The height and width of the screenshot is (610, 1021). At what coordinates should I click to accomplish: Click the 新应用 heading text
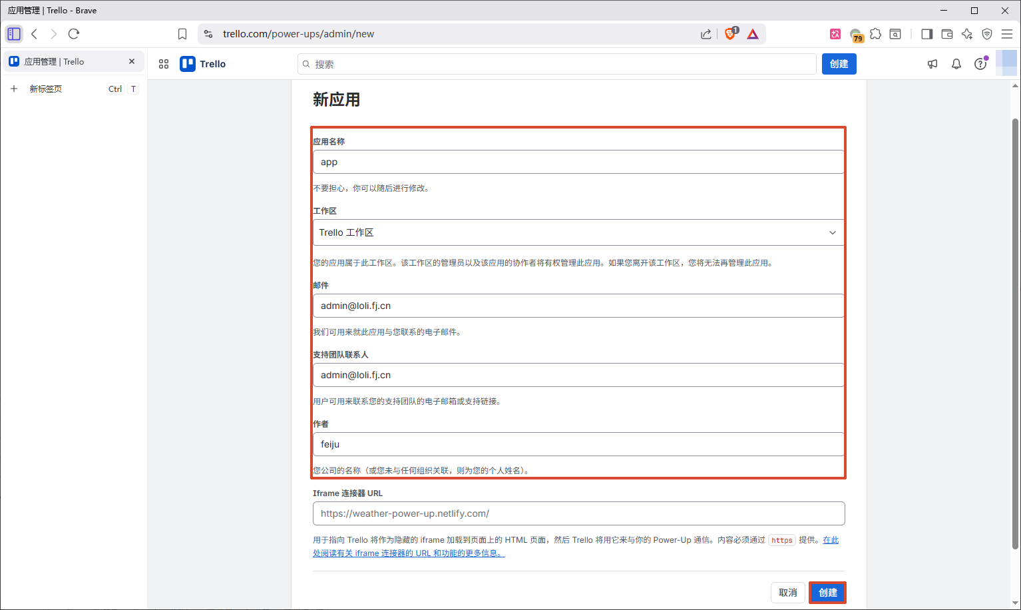(337, 100)
